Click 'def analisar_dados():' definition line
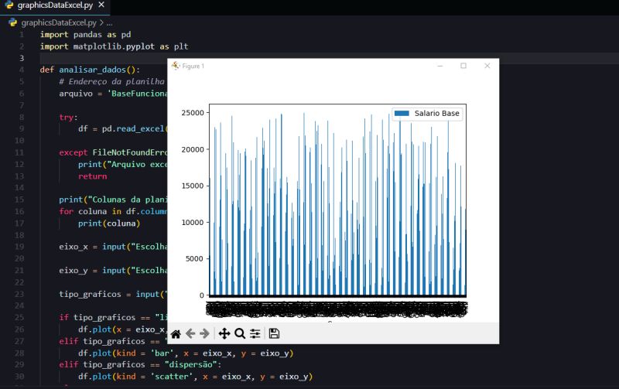 click(x=90, y=70)
